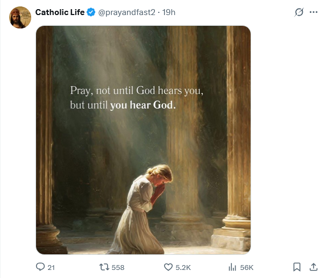
Task: Click the 56K views count
Action: (247, 267)
